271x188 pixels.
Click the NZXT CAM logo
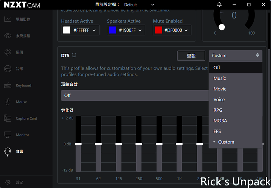pyautogui.click(x=22, y=5)
